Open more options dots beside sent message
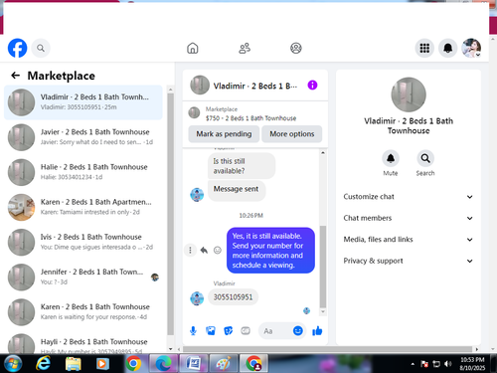 pyautogui.click(x=190, y=250)
